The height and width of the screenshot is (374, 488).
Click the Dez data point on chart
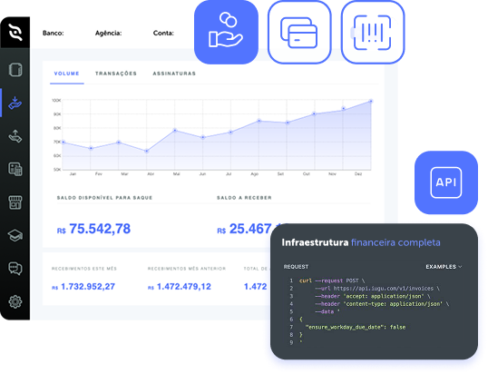click(x=371, y=101)
